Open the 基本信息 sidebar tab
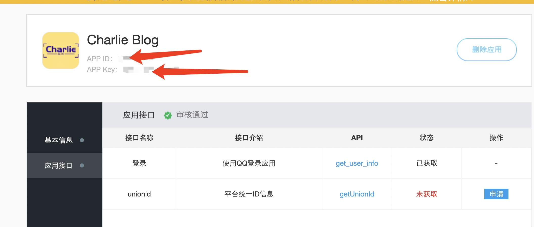Image resolution: width=534 pixels, height=227 pixels. [64, 140]
